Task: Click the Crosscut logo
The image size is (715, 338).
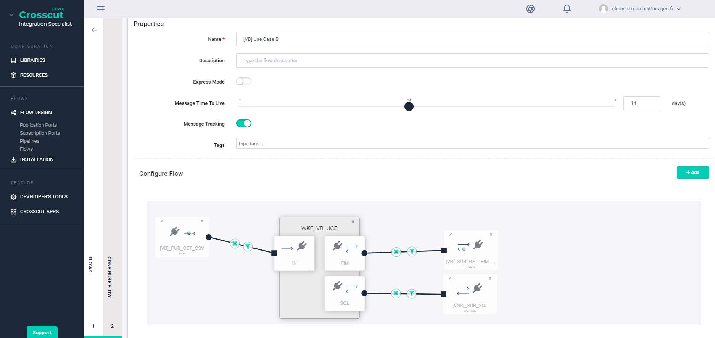Action: (41, 15)
